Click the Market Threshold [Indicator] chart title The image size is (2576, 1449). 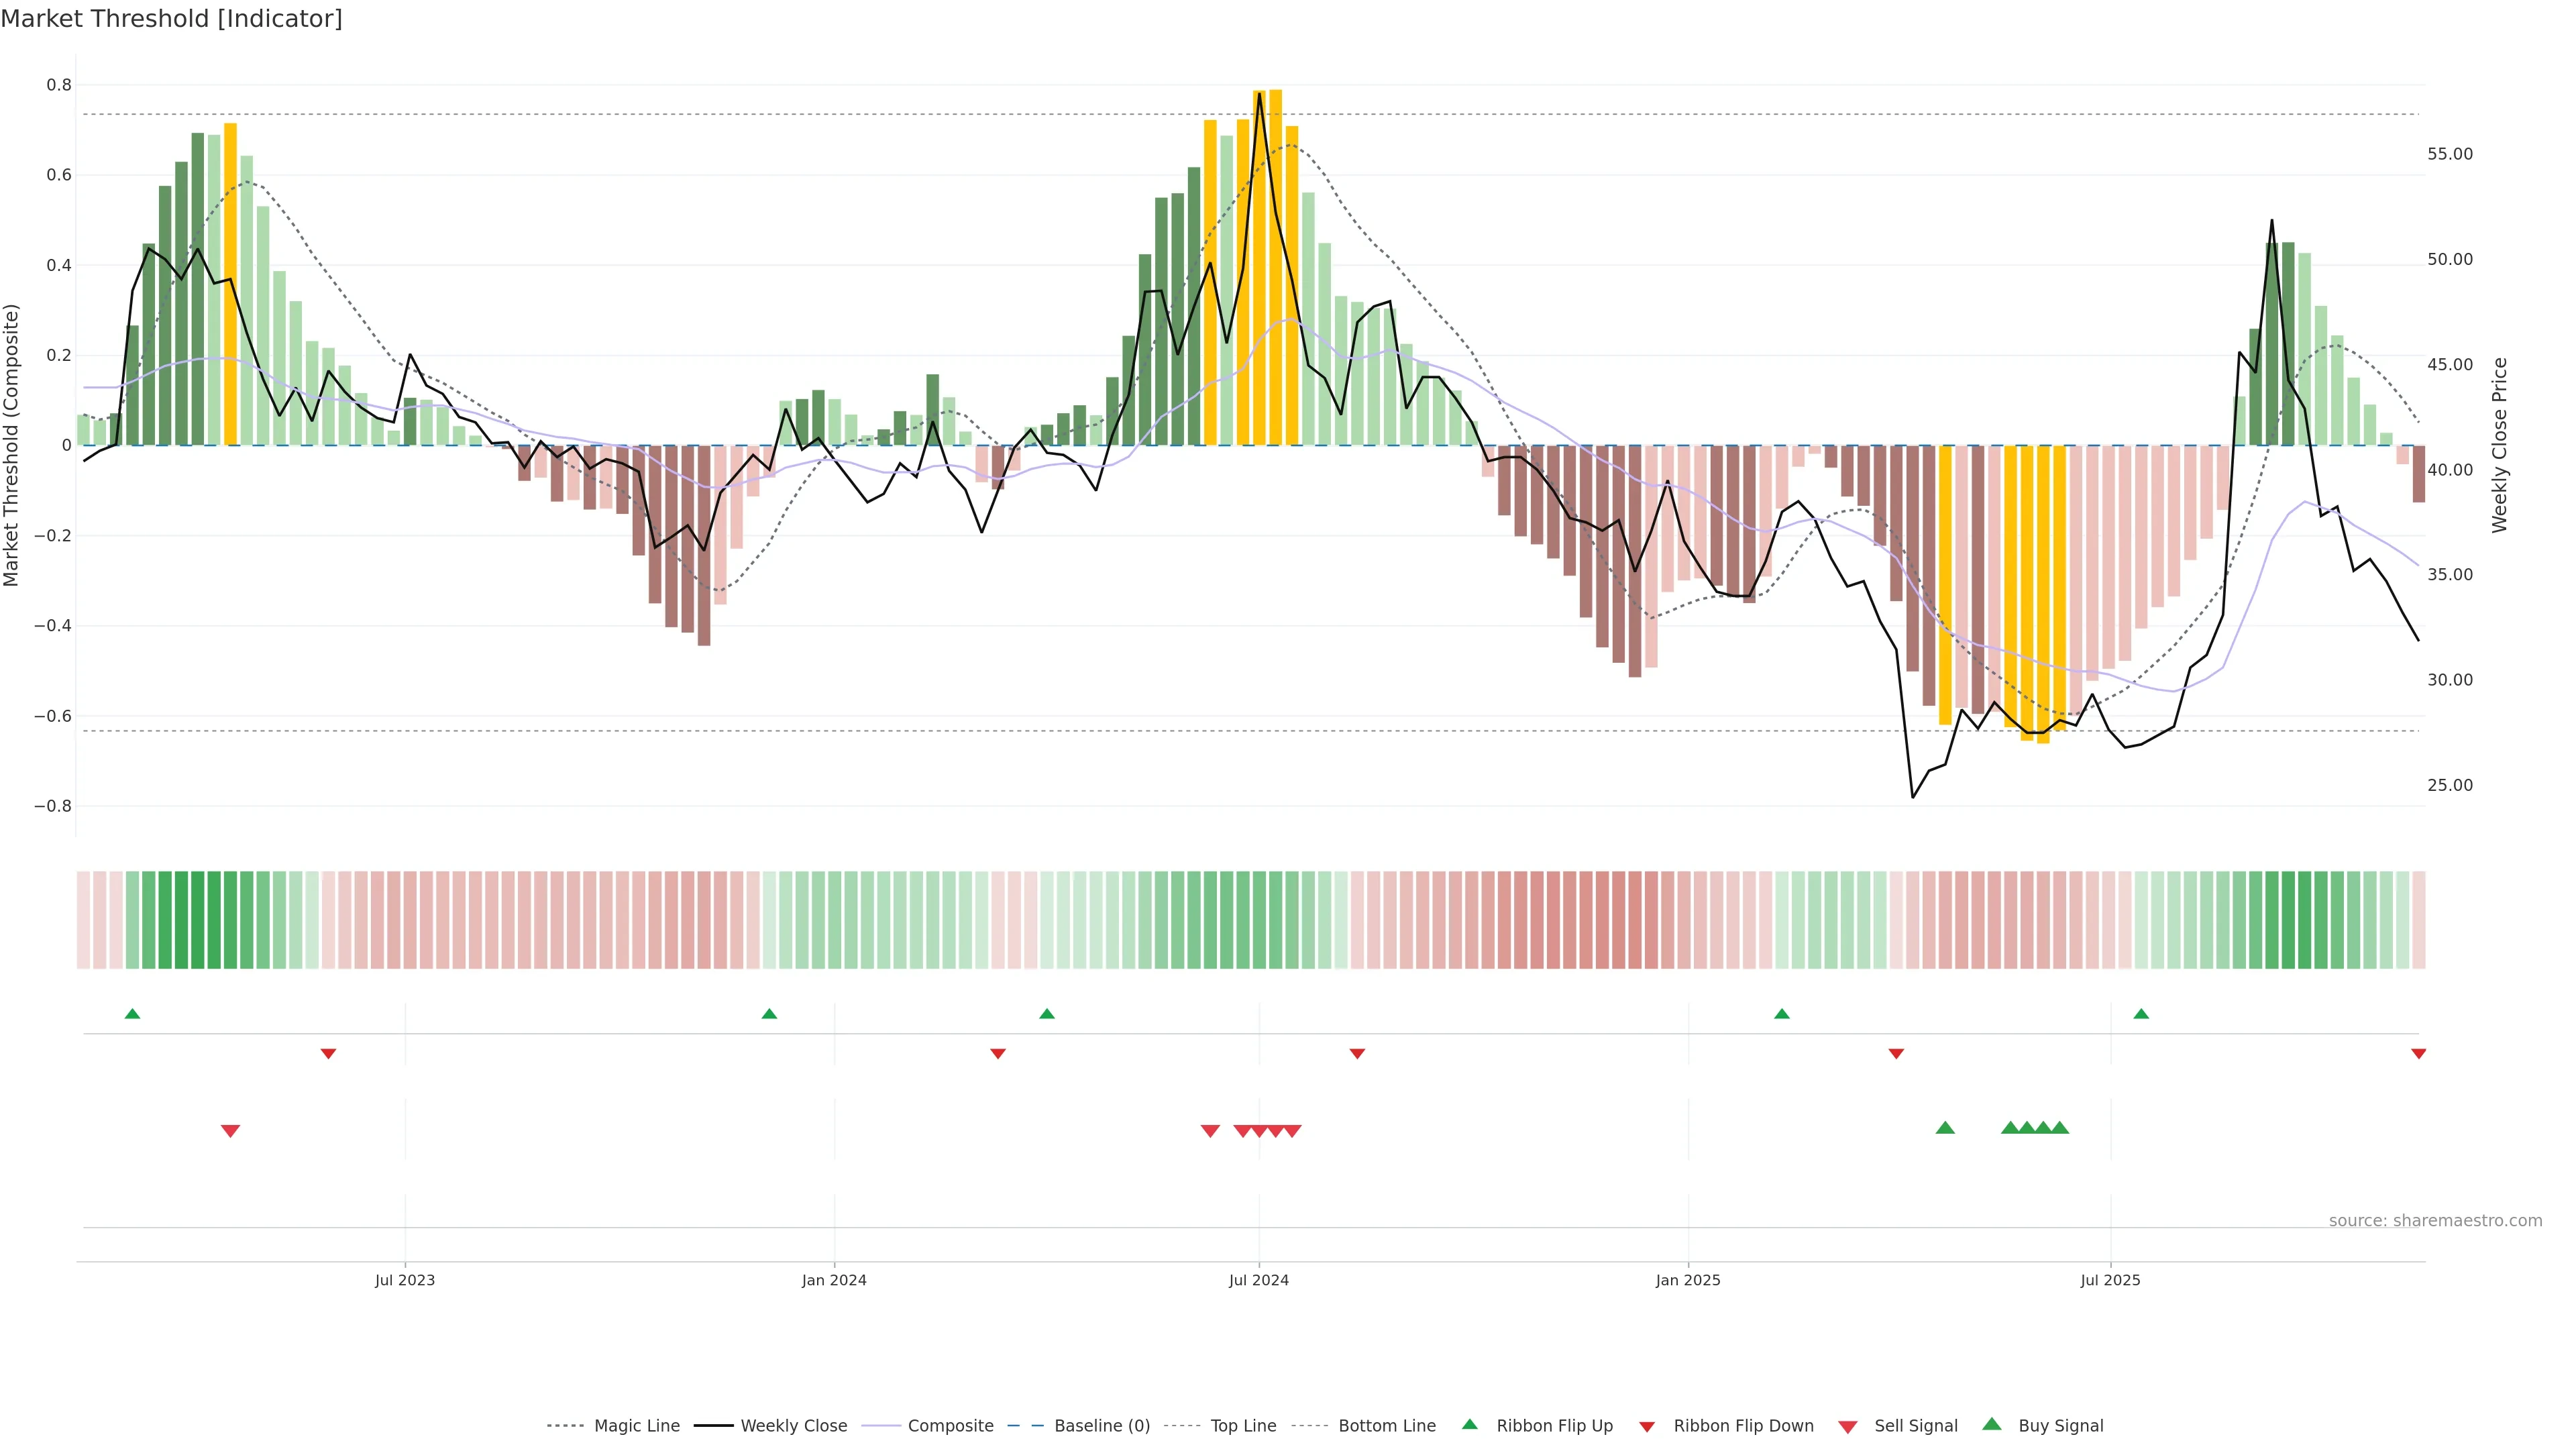[x=171, y=19]
